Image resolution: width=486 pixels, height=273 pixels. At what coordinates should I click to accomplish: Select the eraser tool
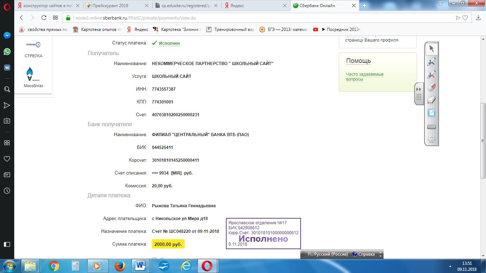coord(432,100)
